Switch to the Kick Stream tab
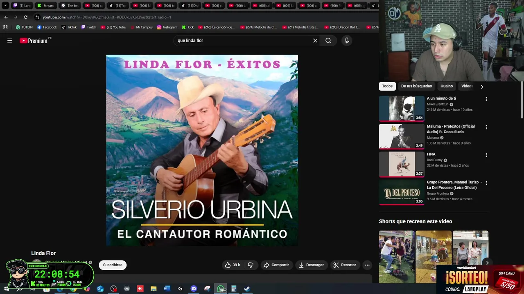 click(45, 5)
